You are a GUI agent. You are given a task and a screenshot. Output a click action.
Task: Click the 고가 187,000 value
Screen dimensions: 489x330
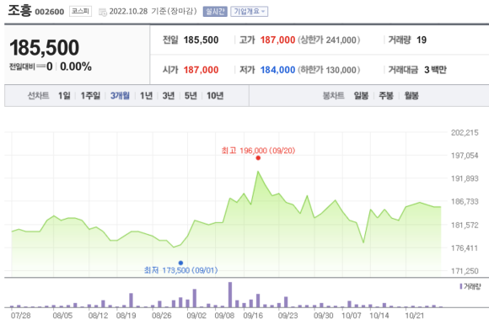(277, 40)
